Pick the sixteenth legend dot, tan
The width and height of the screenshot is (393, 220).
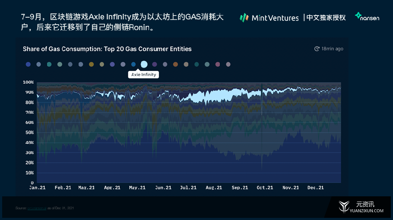pos(186,65)
